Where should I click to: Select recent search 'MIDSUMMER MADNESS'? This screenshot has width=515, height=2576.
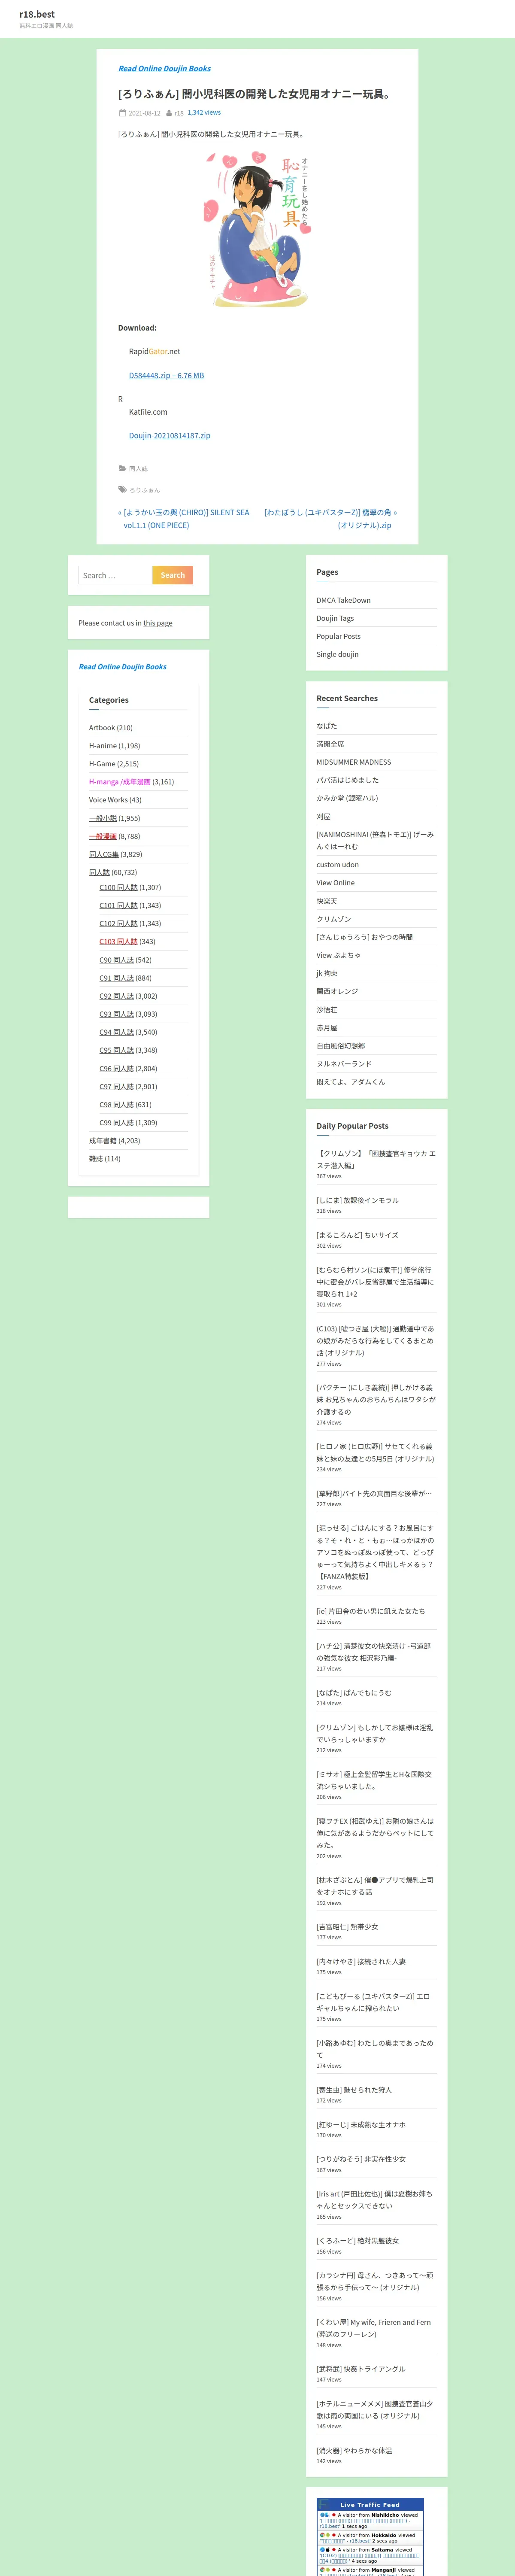click(x=354, y=762)
